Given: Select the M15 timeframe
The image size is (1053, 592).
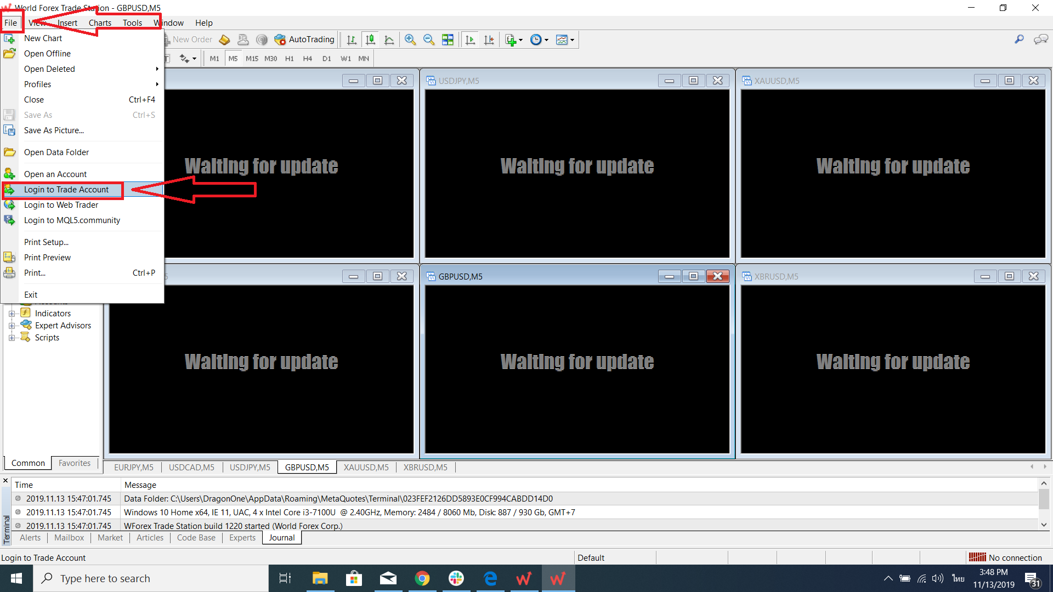Looking at the screenshot, I should coord(252,59).
